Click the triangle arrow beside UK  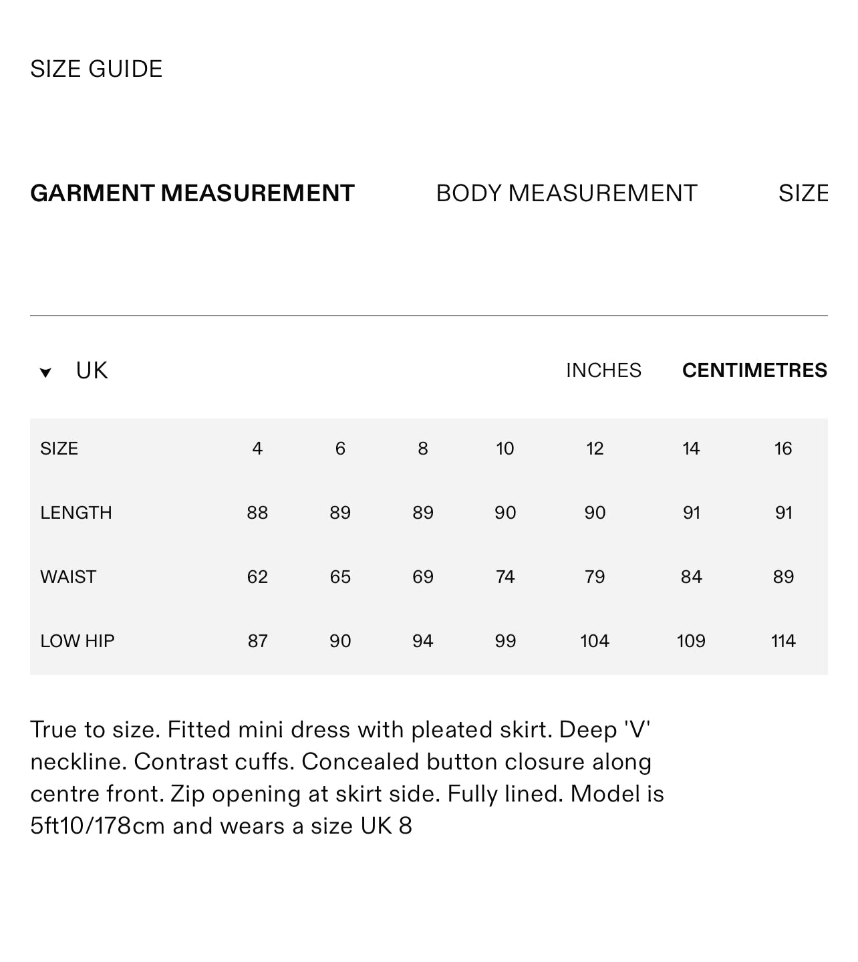point(45,373)
